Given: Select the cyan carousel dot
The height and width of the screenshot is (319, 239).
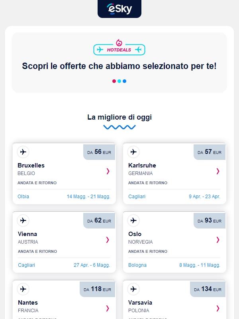Looking at the screenshot, I should (119, 81).
